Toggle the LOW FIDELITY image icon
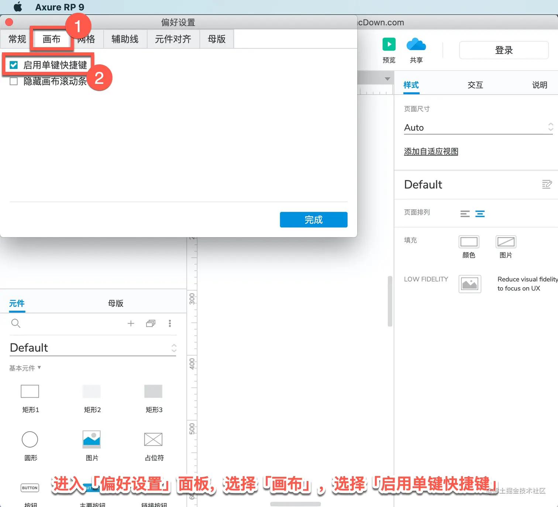 pyautogui.click(x=470, y=284)
